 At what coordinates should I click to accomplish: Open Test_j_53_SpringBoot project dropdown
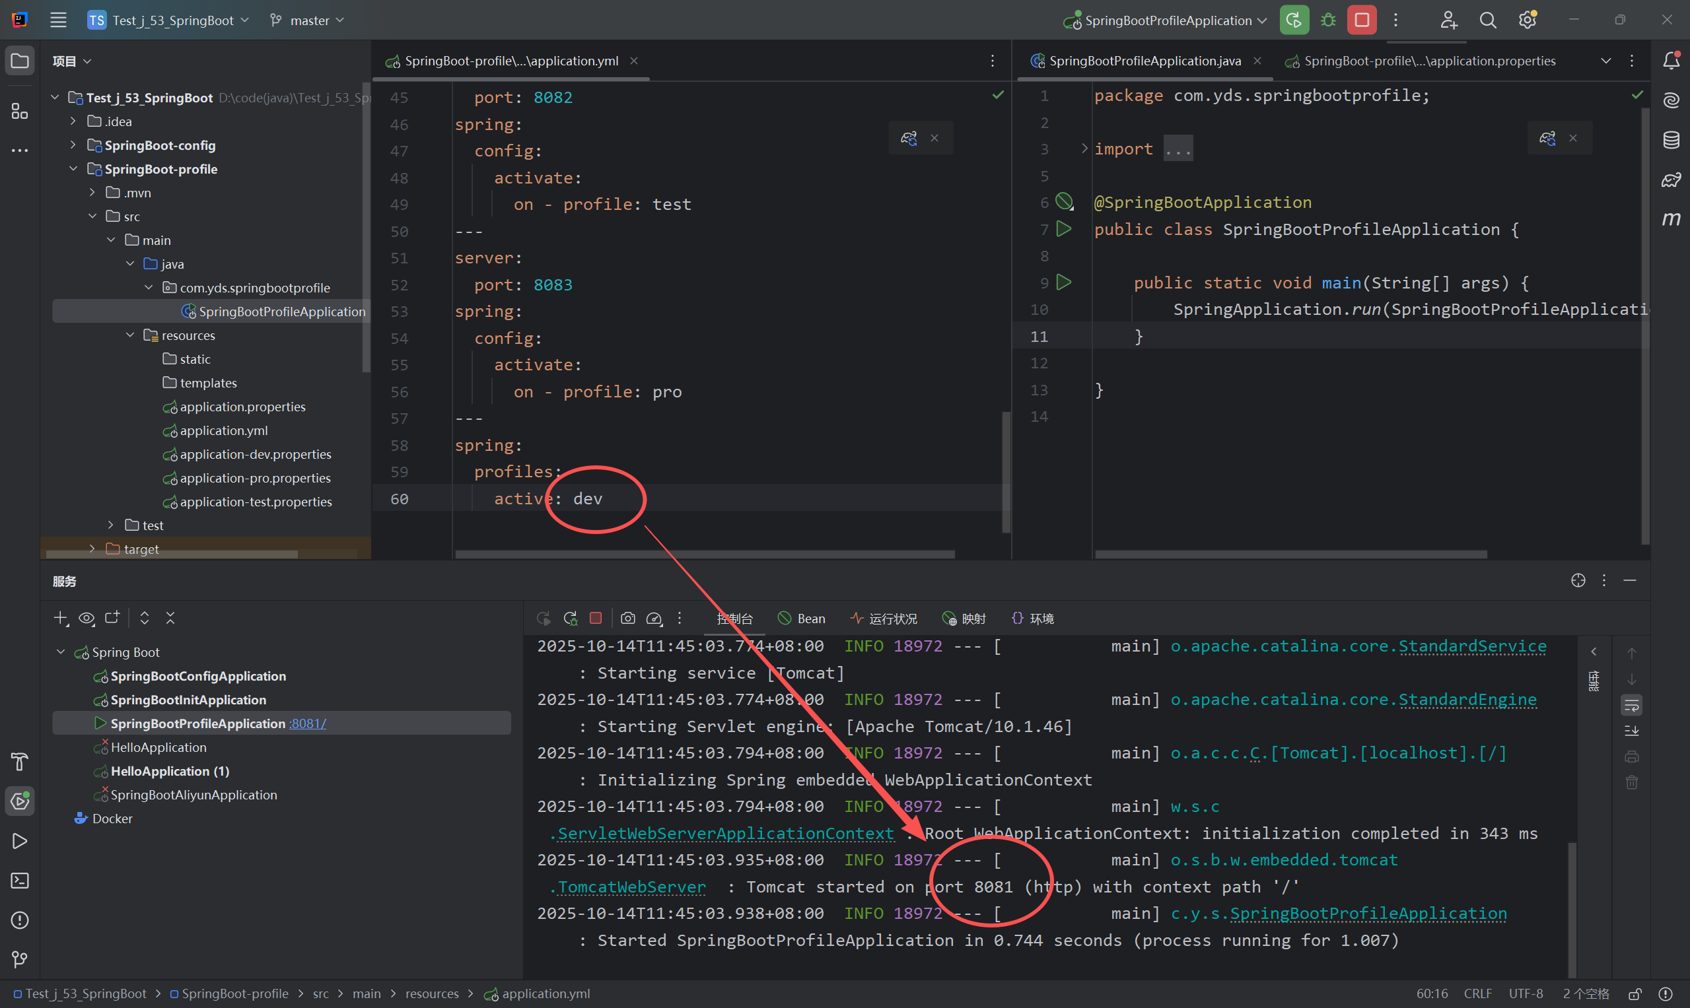(x=169, y=20)
